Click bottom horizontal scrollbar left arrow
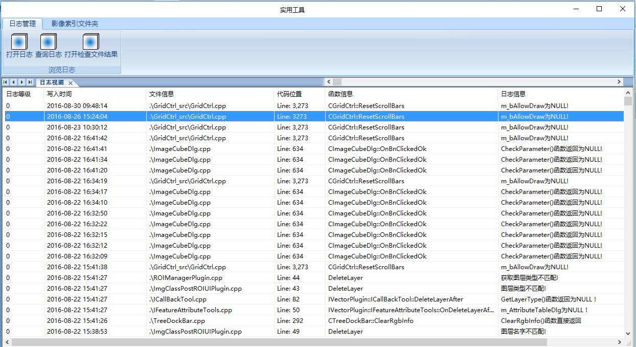Screen dimensions: 636x347 pos(8,342)
